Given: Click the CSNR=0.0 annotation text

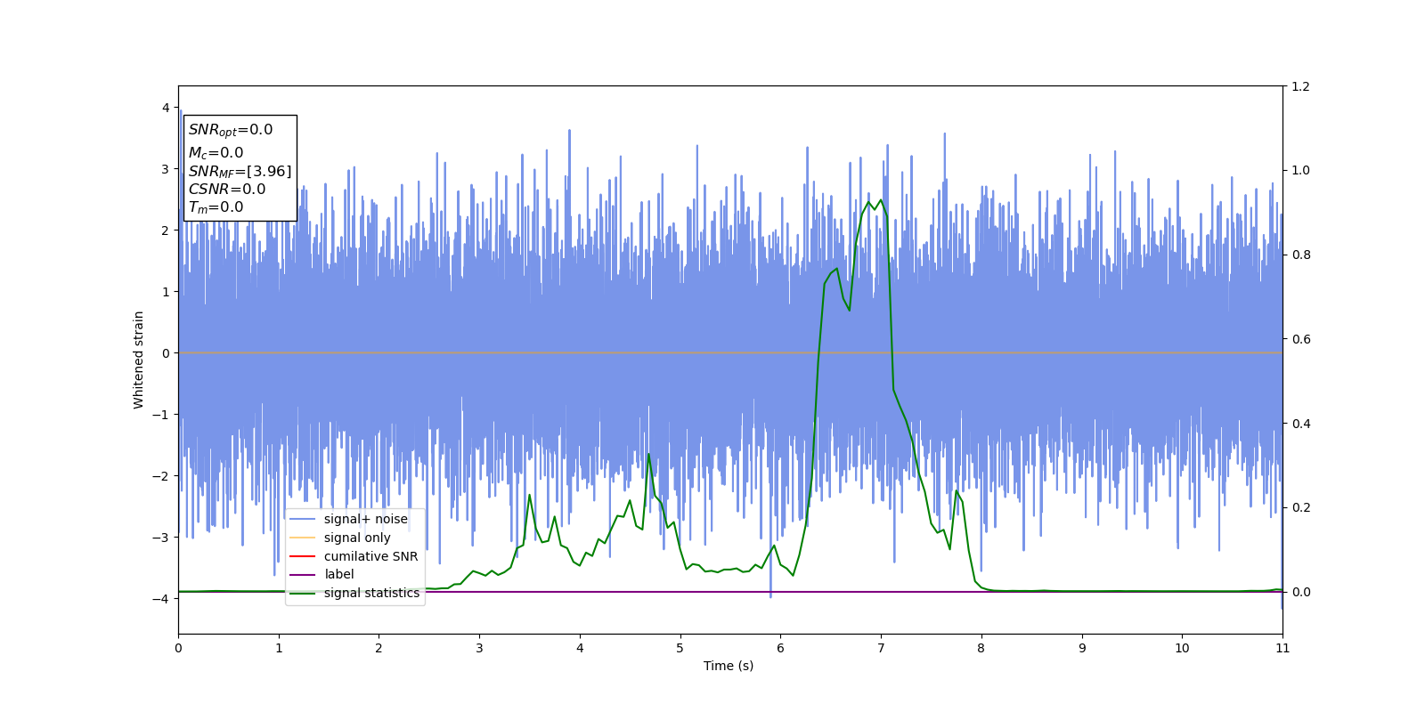Looking at the screenshot, I should 227,189.
